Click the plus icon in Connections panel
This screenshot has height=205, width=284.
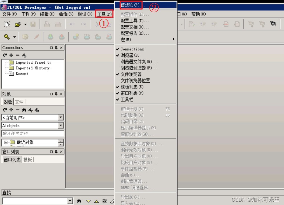click(x=11, y=55)
